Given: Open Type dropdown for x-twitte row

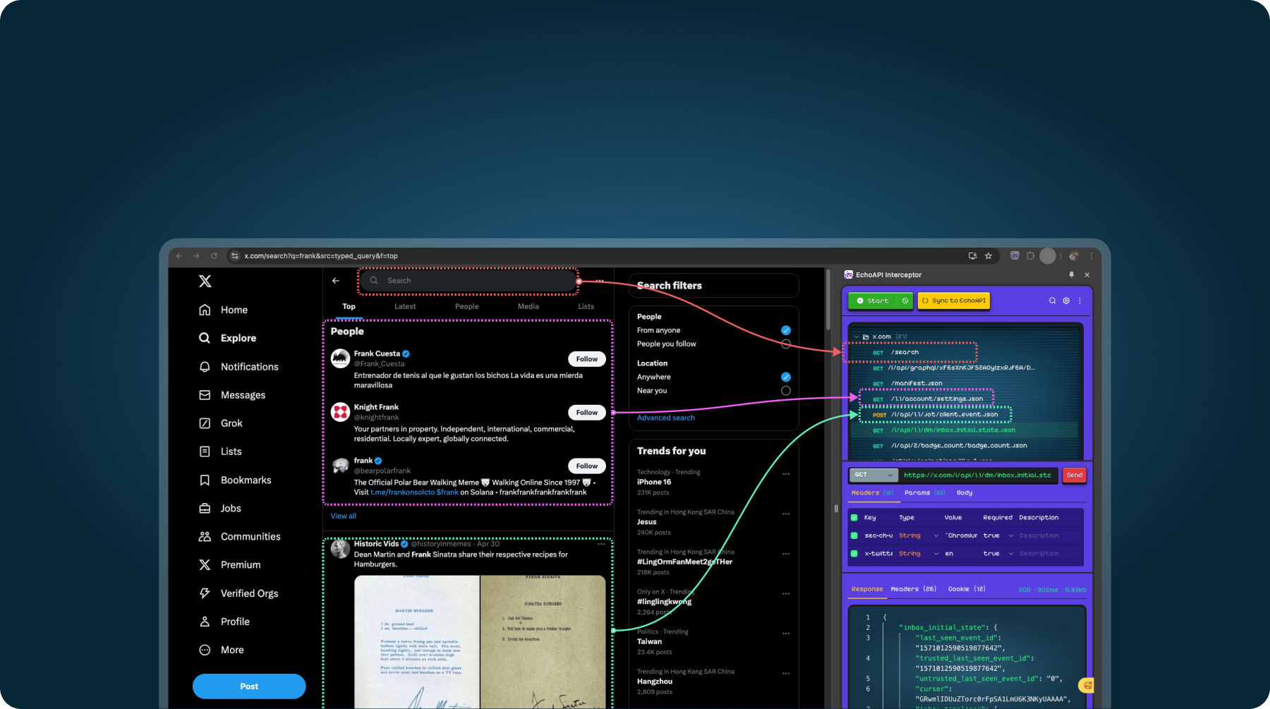Looking at the screenshot, I should tap(919, 554).
